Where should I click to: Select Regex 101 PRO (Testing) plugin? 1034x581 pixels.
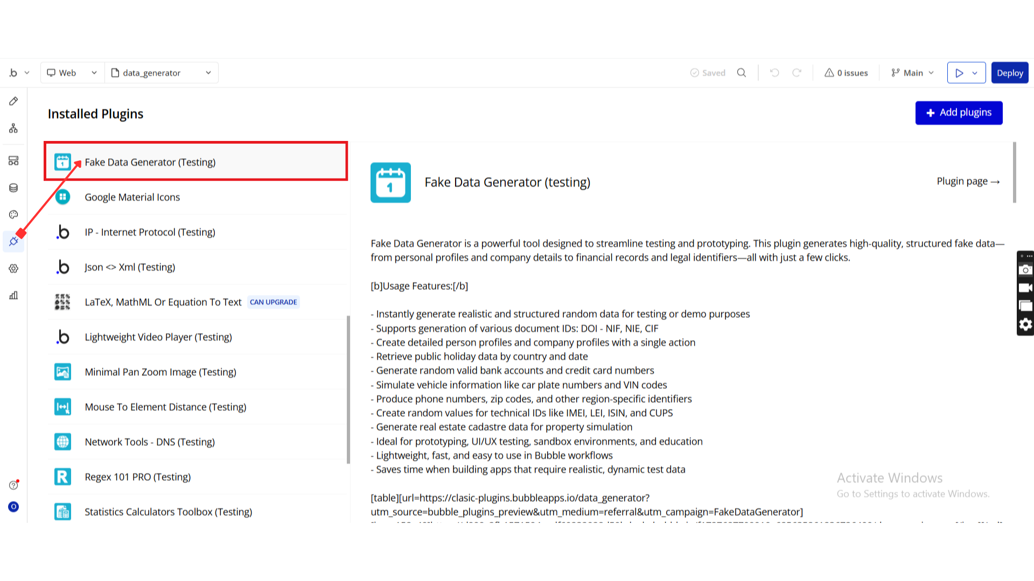pos(137,477)
